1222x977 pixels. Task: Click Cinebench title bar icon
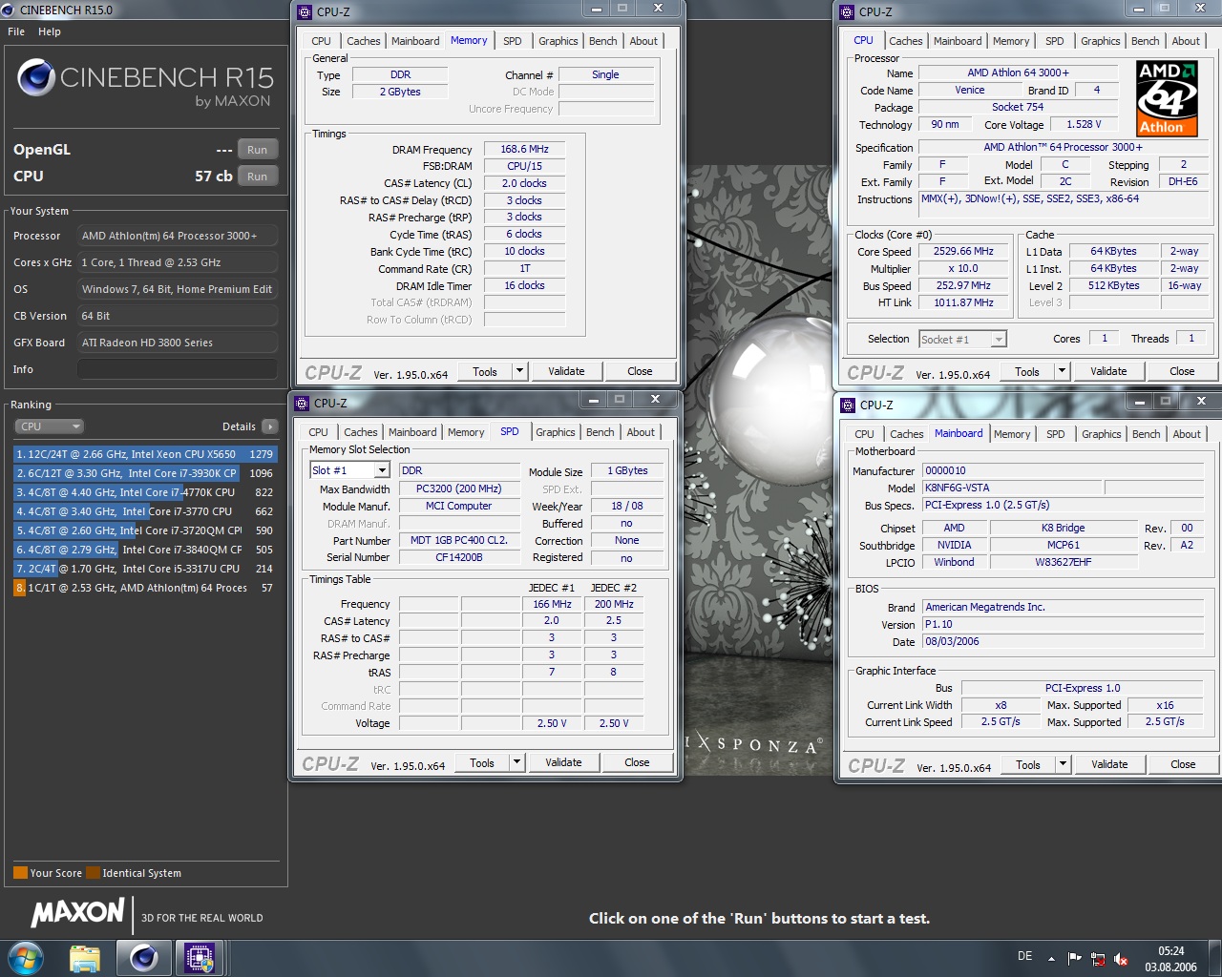[x=9, y=10]
